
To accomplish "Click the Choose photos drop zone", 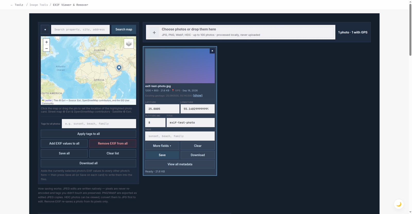I will 241,32.
